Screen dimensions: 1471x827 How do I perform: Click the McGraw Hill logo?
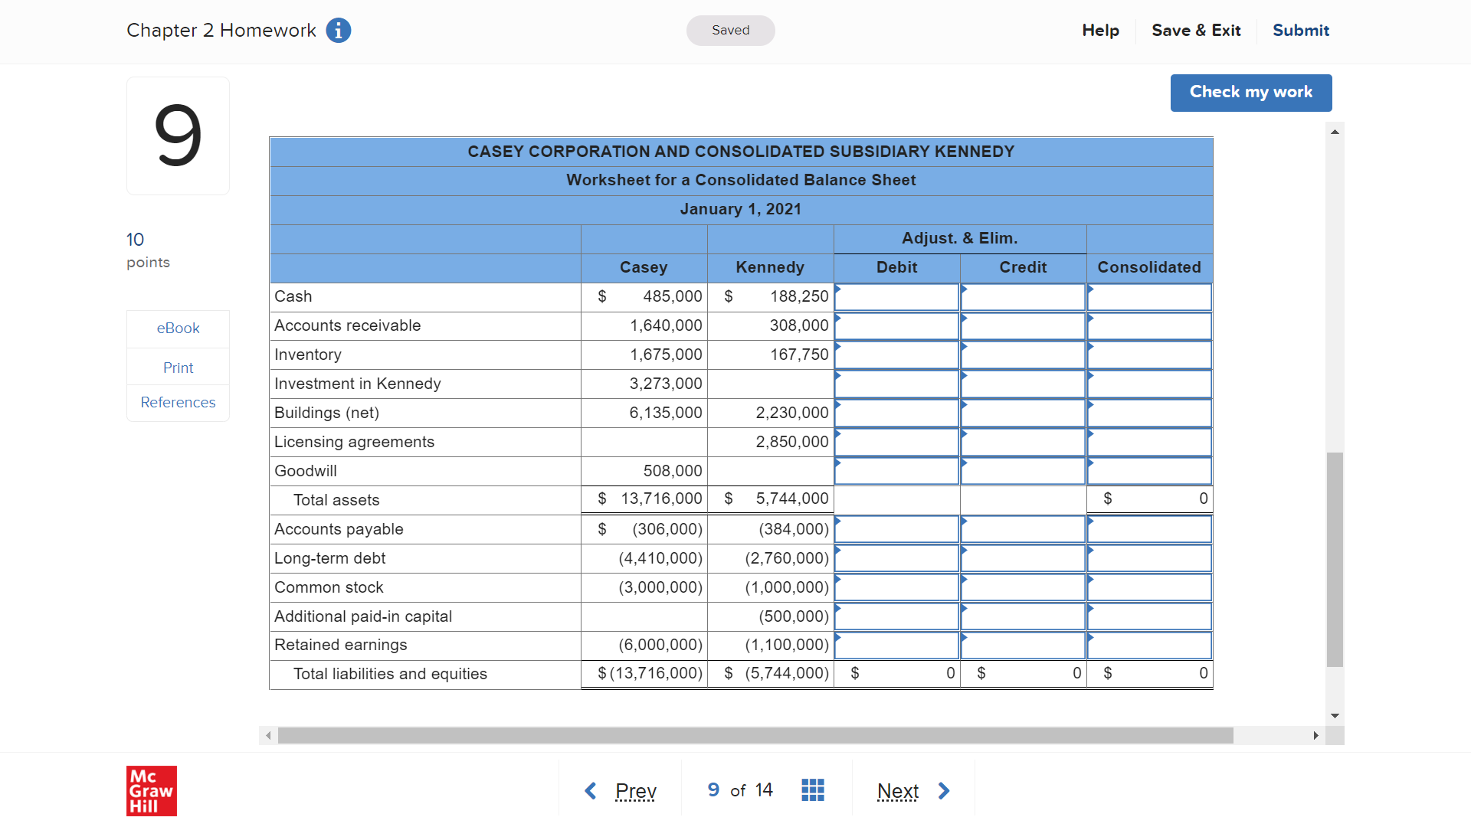[x=151, y=790]
